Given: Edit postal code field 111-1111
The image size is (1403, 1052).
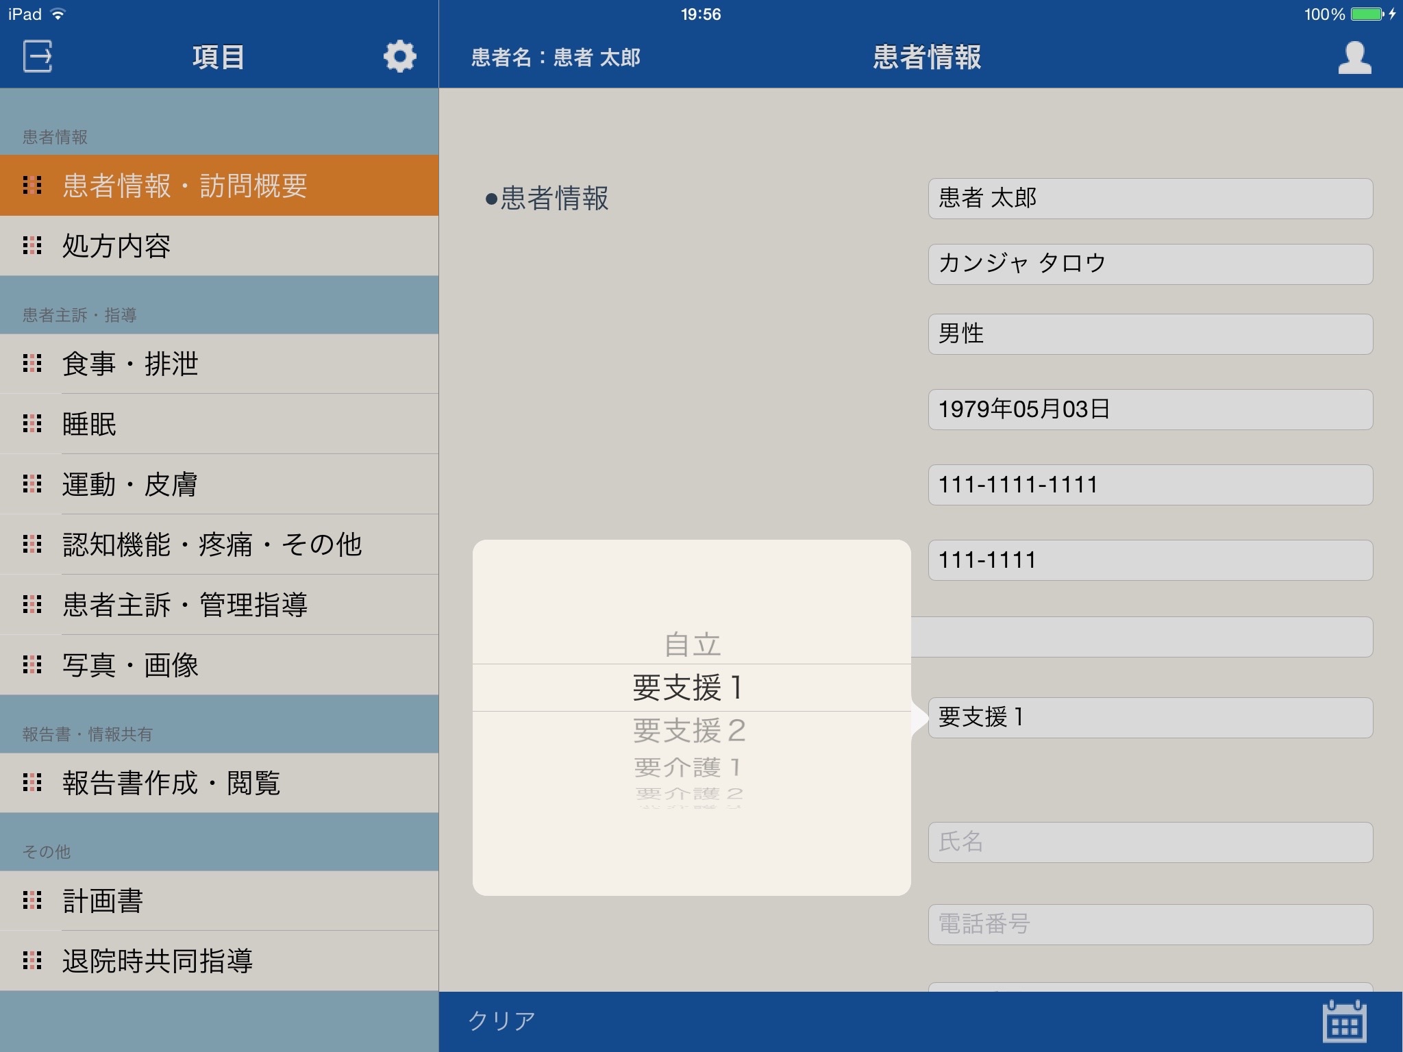Looking at the screenshot, I should (x=1150, y=560).
